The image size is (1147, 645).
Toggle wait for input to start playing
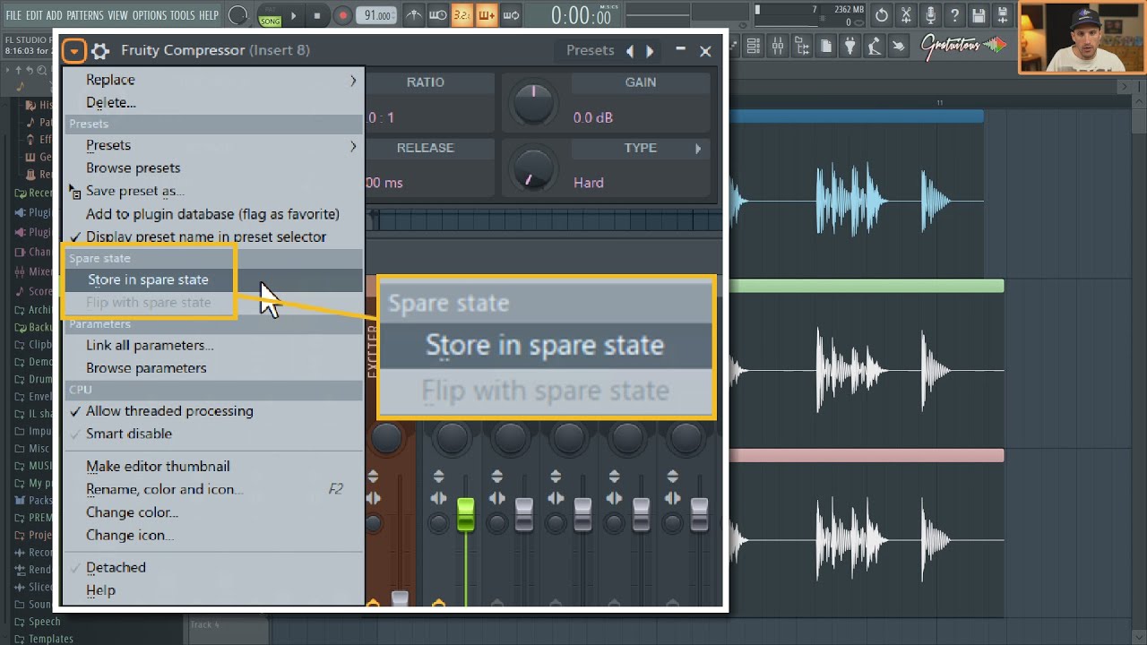pos(438,15)
